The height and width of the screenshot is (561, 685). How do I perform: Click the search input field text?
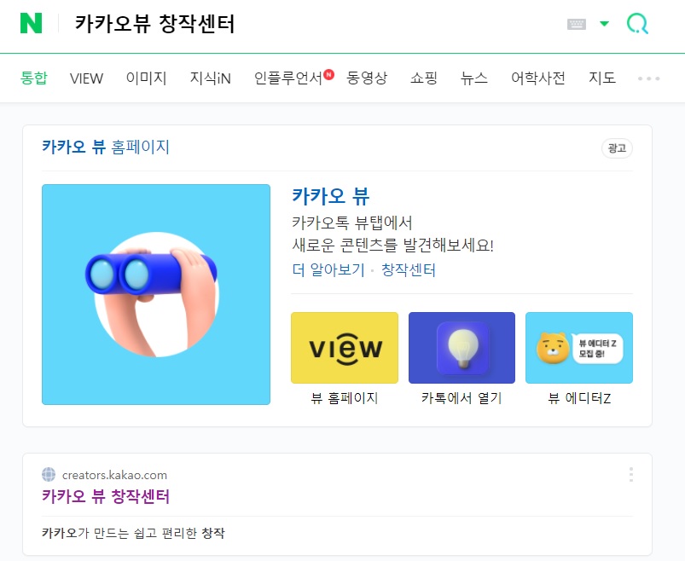click(154, 24)
